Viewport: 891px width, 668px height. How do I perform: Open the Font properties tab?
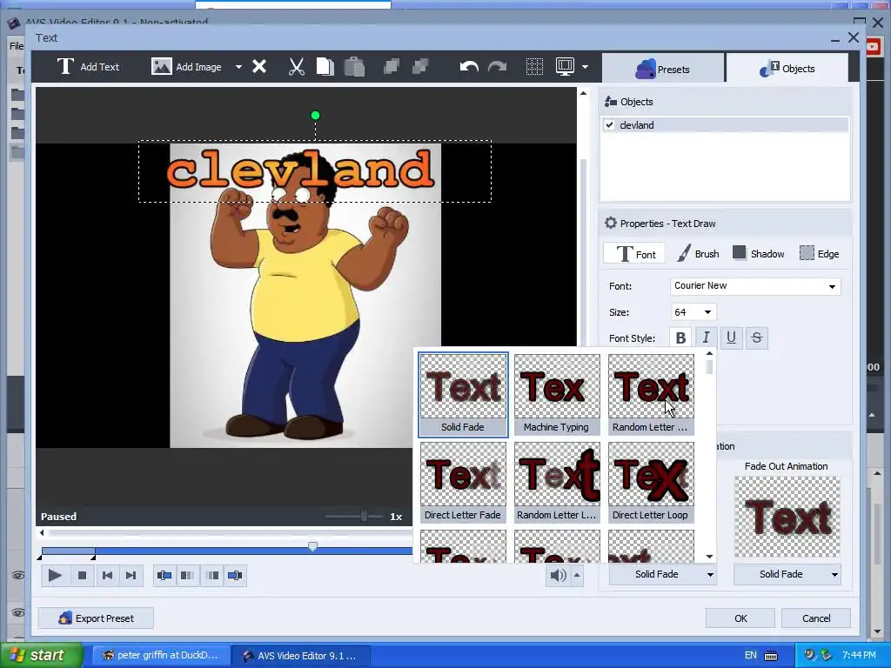point(635,254)
